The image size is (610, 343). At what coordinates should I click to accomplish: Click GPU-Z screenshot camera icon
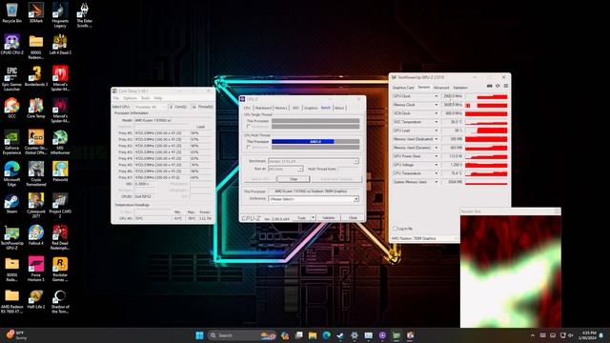(x=489, y=86)
